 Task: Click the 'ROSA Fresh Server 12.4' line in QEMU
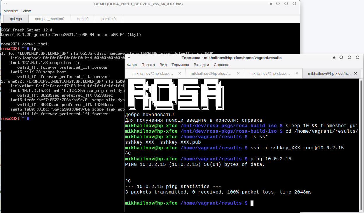pyautogui.click(x=27, y=30)
